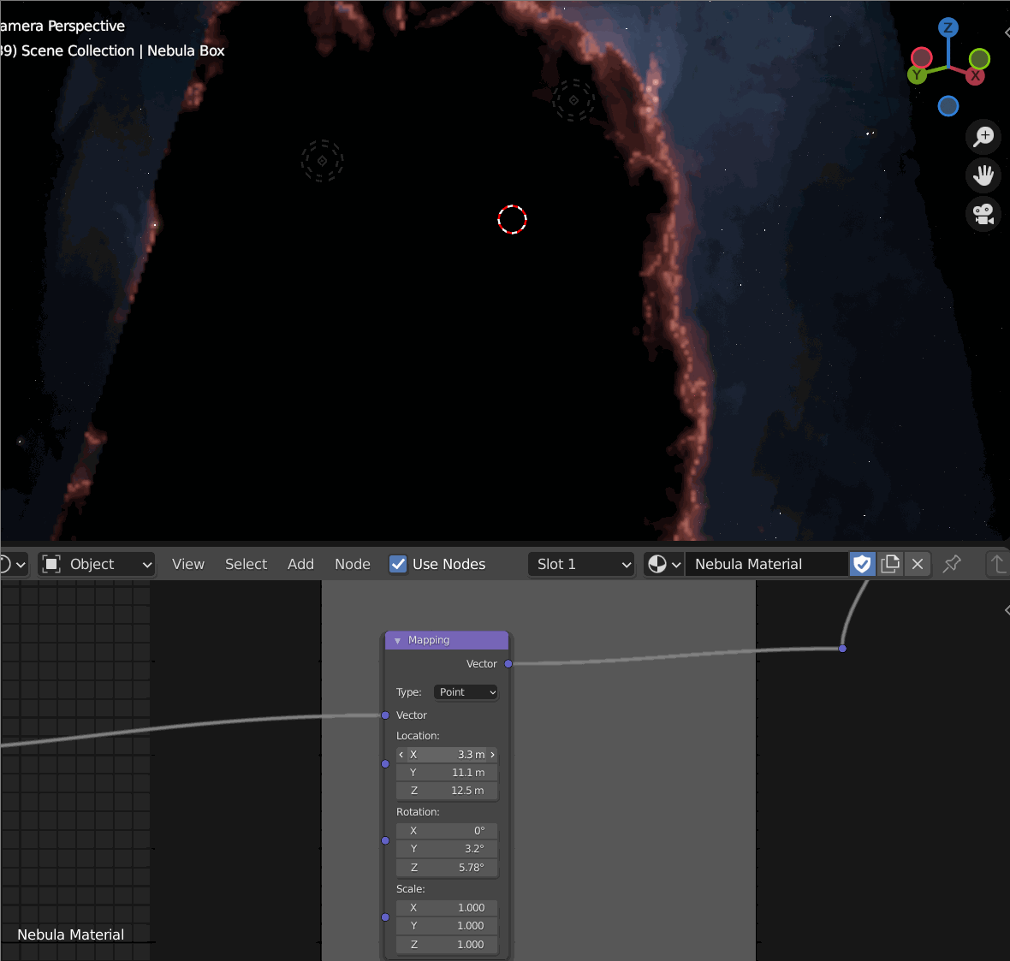The width and height of the screenshot is (1010, 961).
Task: Enable the pin icon in shader header
Action: [x=951, y=564]
